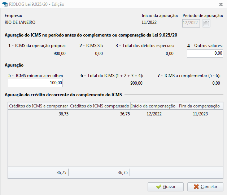Image resolution: width=227 pixels, height=195 pixels.
Task: Select the 12/2022 cell in the credits table
Action: tap(154, 114)
